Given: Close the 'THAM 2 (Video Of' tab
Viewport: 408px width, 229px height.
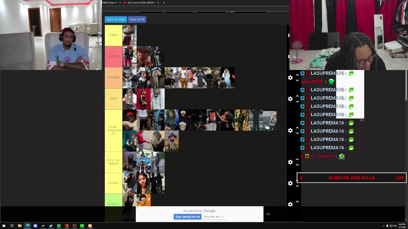Looking at the screenshot, I should point(120,3).
